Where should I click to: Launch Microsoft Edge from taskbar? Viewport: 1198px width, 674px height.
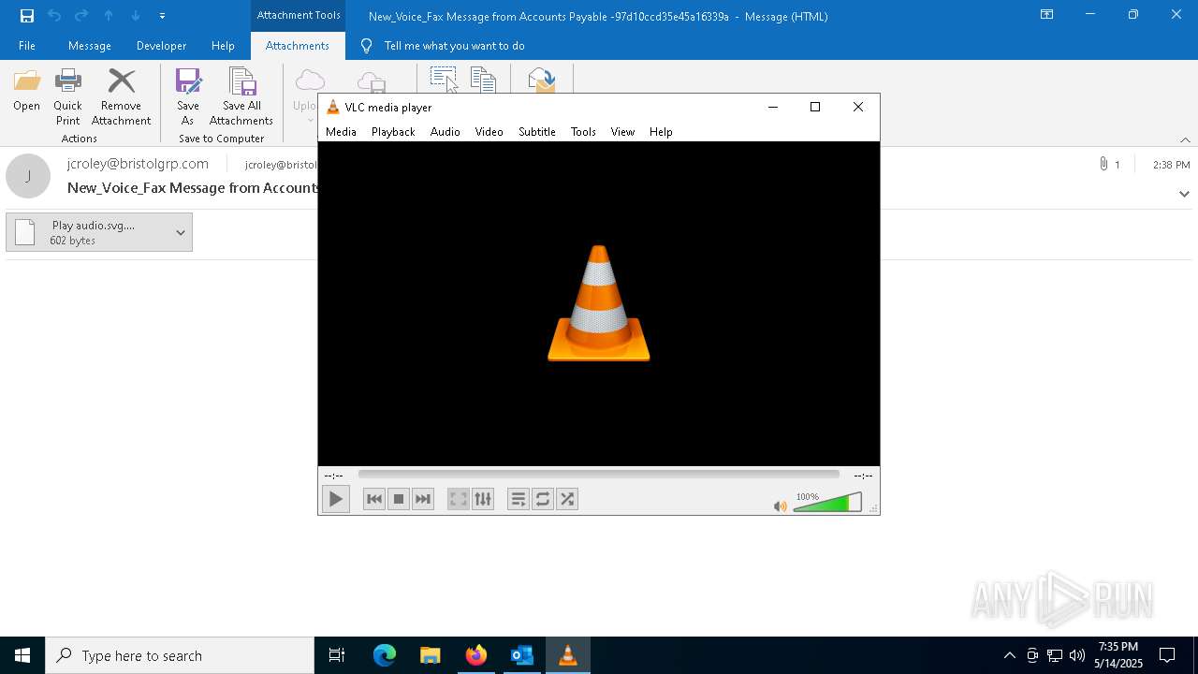(x=384, y=655)
